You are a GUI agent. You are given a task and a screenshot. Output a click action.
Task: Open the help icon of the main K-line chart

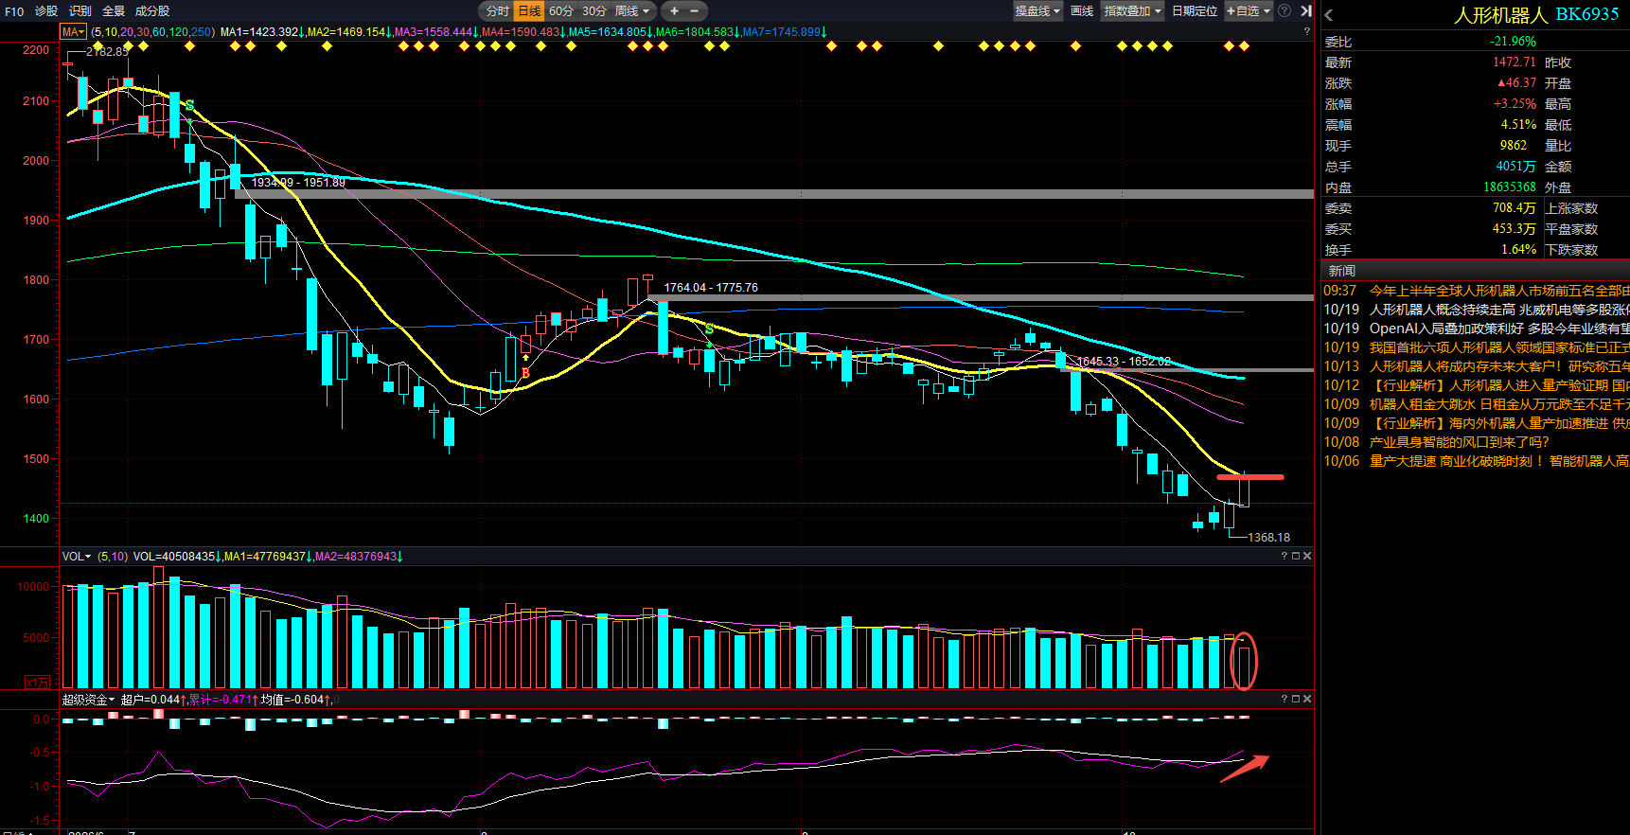pyautogui.click(x=1307, y=31)
